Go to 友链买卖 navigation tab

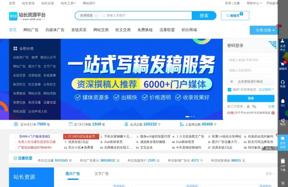pyautogui.click(x=79, y=30)
